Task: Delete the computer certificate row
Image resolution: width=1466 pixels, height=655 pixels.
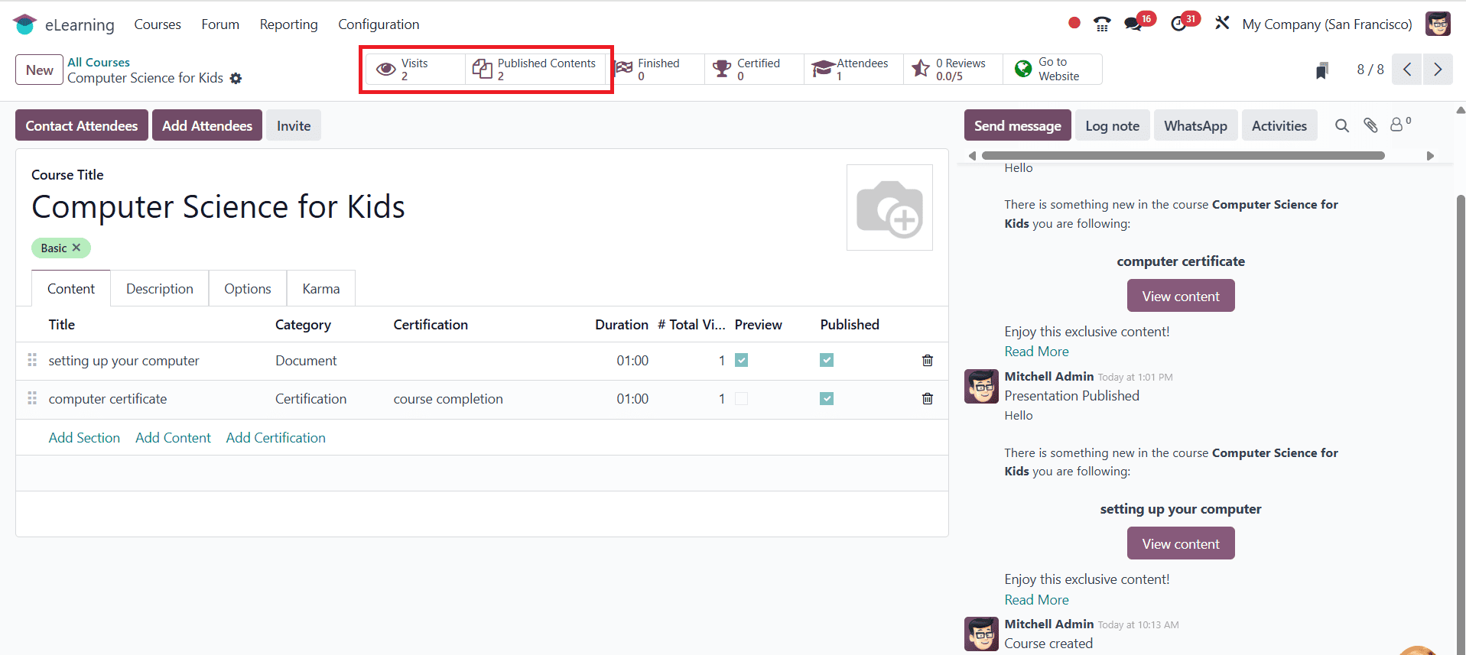Action: 928,398
